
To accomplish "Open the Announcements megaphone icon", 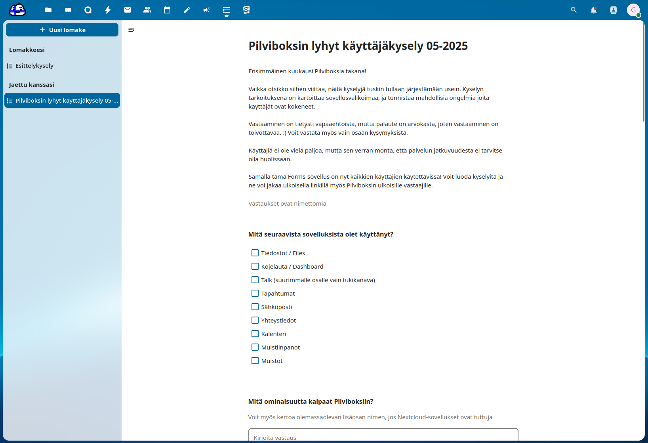I will pyautogui.click(x=207, y=10).
